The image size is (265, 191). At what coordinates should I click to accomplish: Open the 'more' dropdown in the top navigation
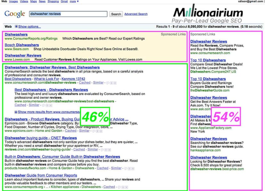(x=74, y=2)
